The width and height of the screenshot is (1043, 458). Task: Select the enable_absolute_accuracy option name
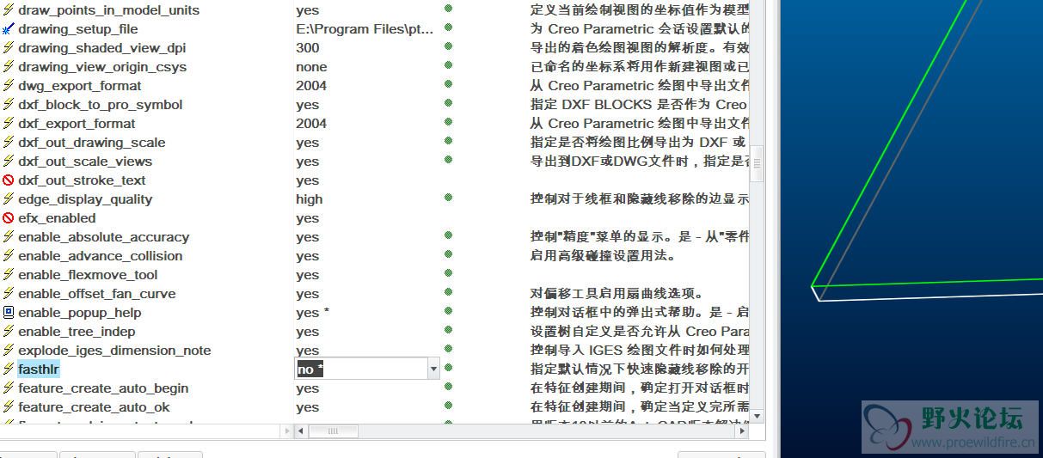pos(103,237)
